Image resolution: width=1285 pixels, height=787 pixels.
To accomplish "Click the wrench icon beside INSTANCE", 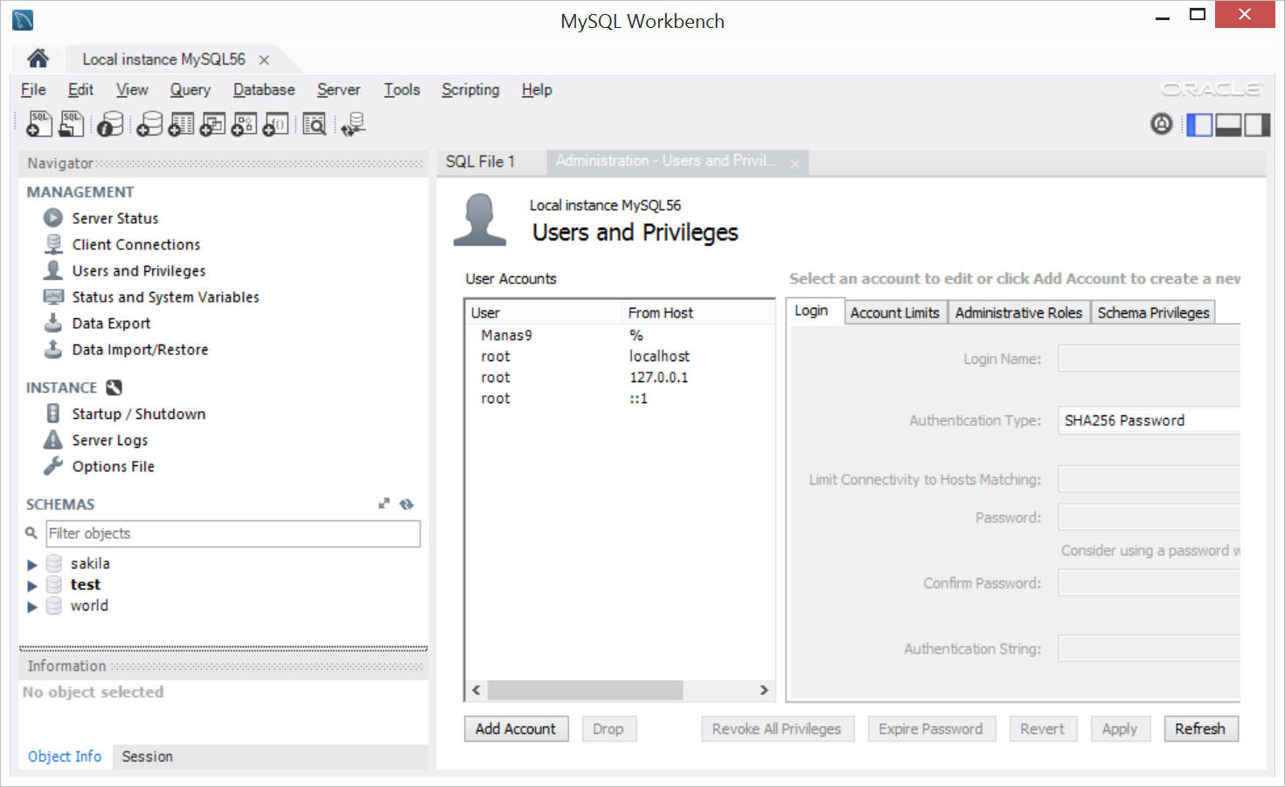I will pyautogui.click(x=114, y=387).
